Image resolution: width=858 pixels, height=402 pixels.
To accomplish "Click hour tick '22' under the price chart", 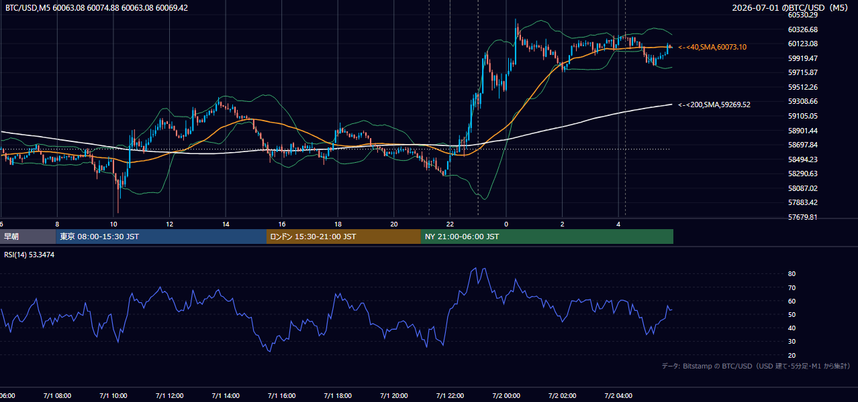I will coord(450,224).
